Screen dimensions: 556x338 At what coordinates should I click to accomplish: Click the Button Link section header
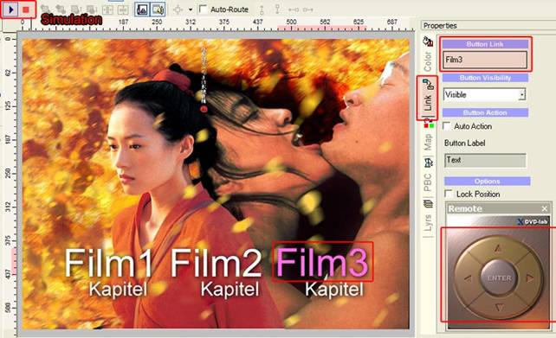[485, 44]
